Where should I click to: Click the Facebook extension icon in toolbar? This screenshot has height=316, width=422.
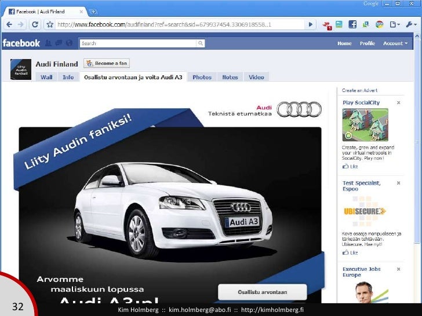pyautogui.click(x=352, y=24)
